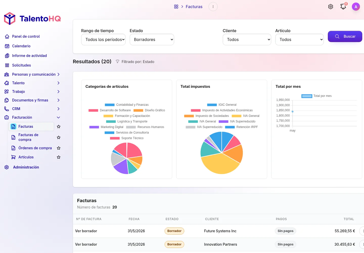Click the TalentoHQ logo
Viewport: 364px width, 253px height.
pos(32,18)
